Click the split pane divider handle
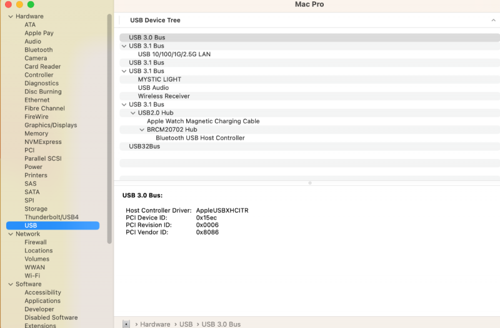This screenshot has height=328, width=500. (x=310, y=183)
